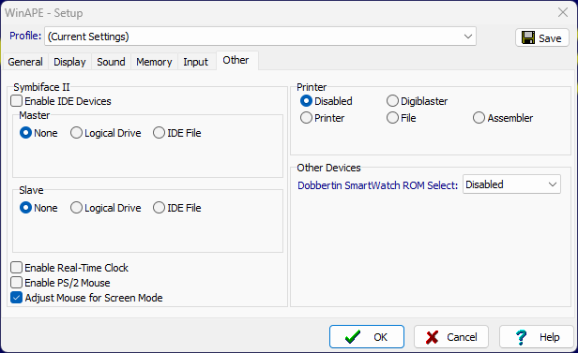Viewport: 578px width, 353px height.
Task: Open Dobbertin SmartWatch ROM Select dropdown
Action: [511, 184]
